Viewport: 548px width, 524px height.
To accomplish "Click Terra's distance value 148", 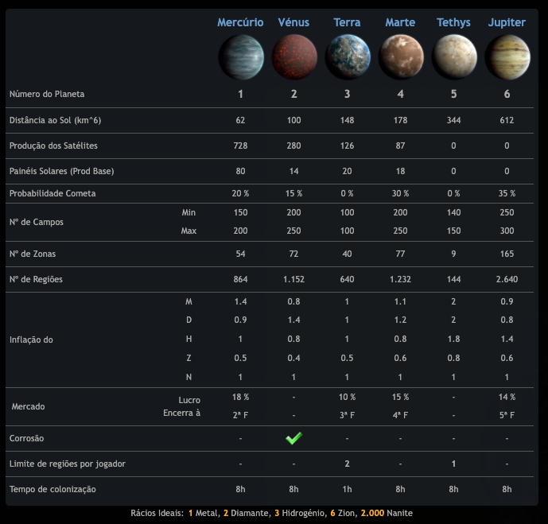I will click(347, 120).
